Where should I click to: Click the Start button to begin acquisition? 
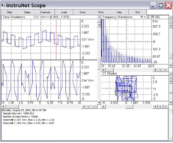click(10, 12)
